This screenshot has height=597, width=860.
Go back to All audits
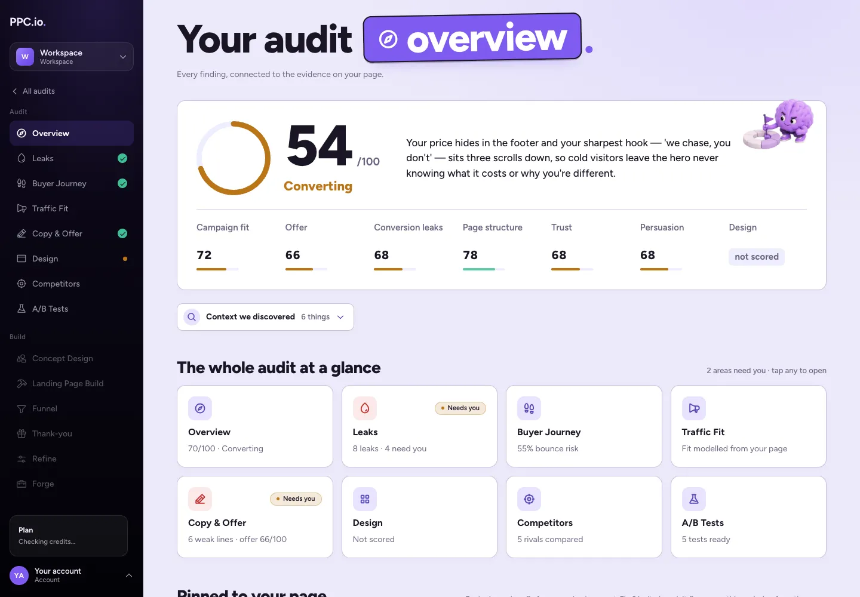[33, 91]
